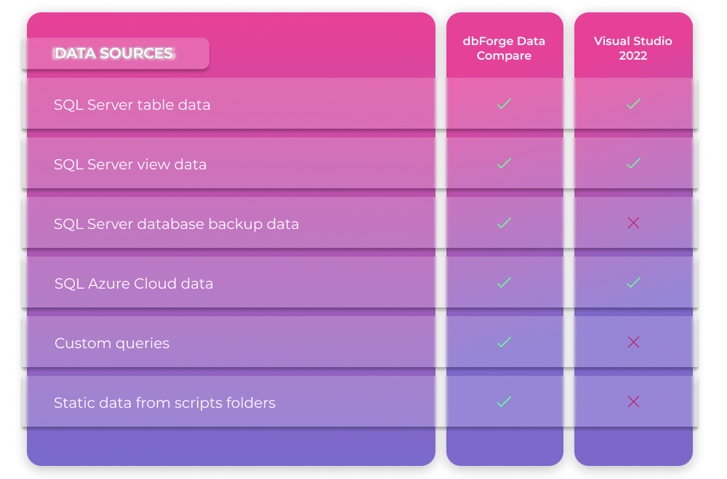Click dbForge checkmark for SQL Server table data
Image resolution: width=727 pixels, height=479 pixels.
[x=504, y=103]
